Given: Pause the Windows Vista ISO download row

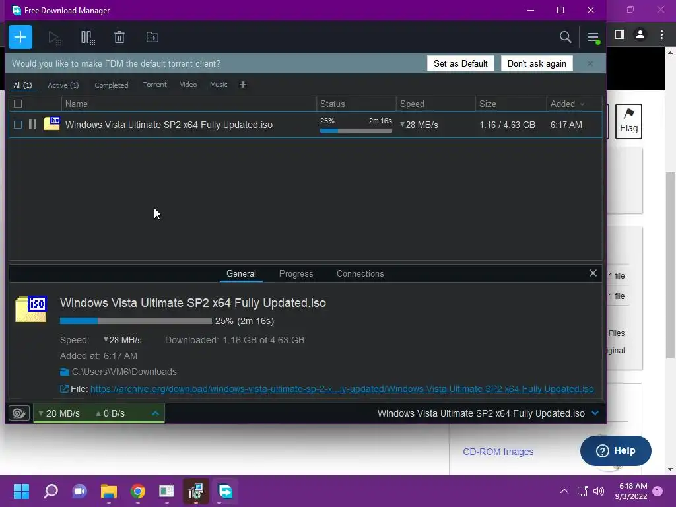Looking at the screenshot, I should [32, 125].
